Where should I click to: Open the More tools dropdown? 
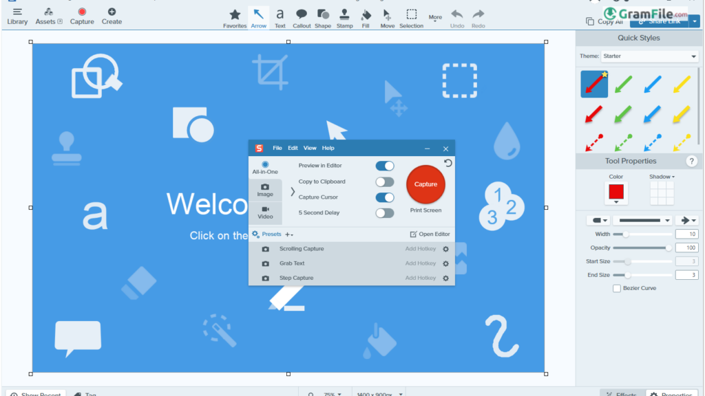(435, 18)
